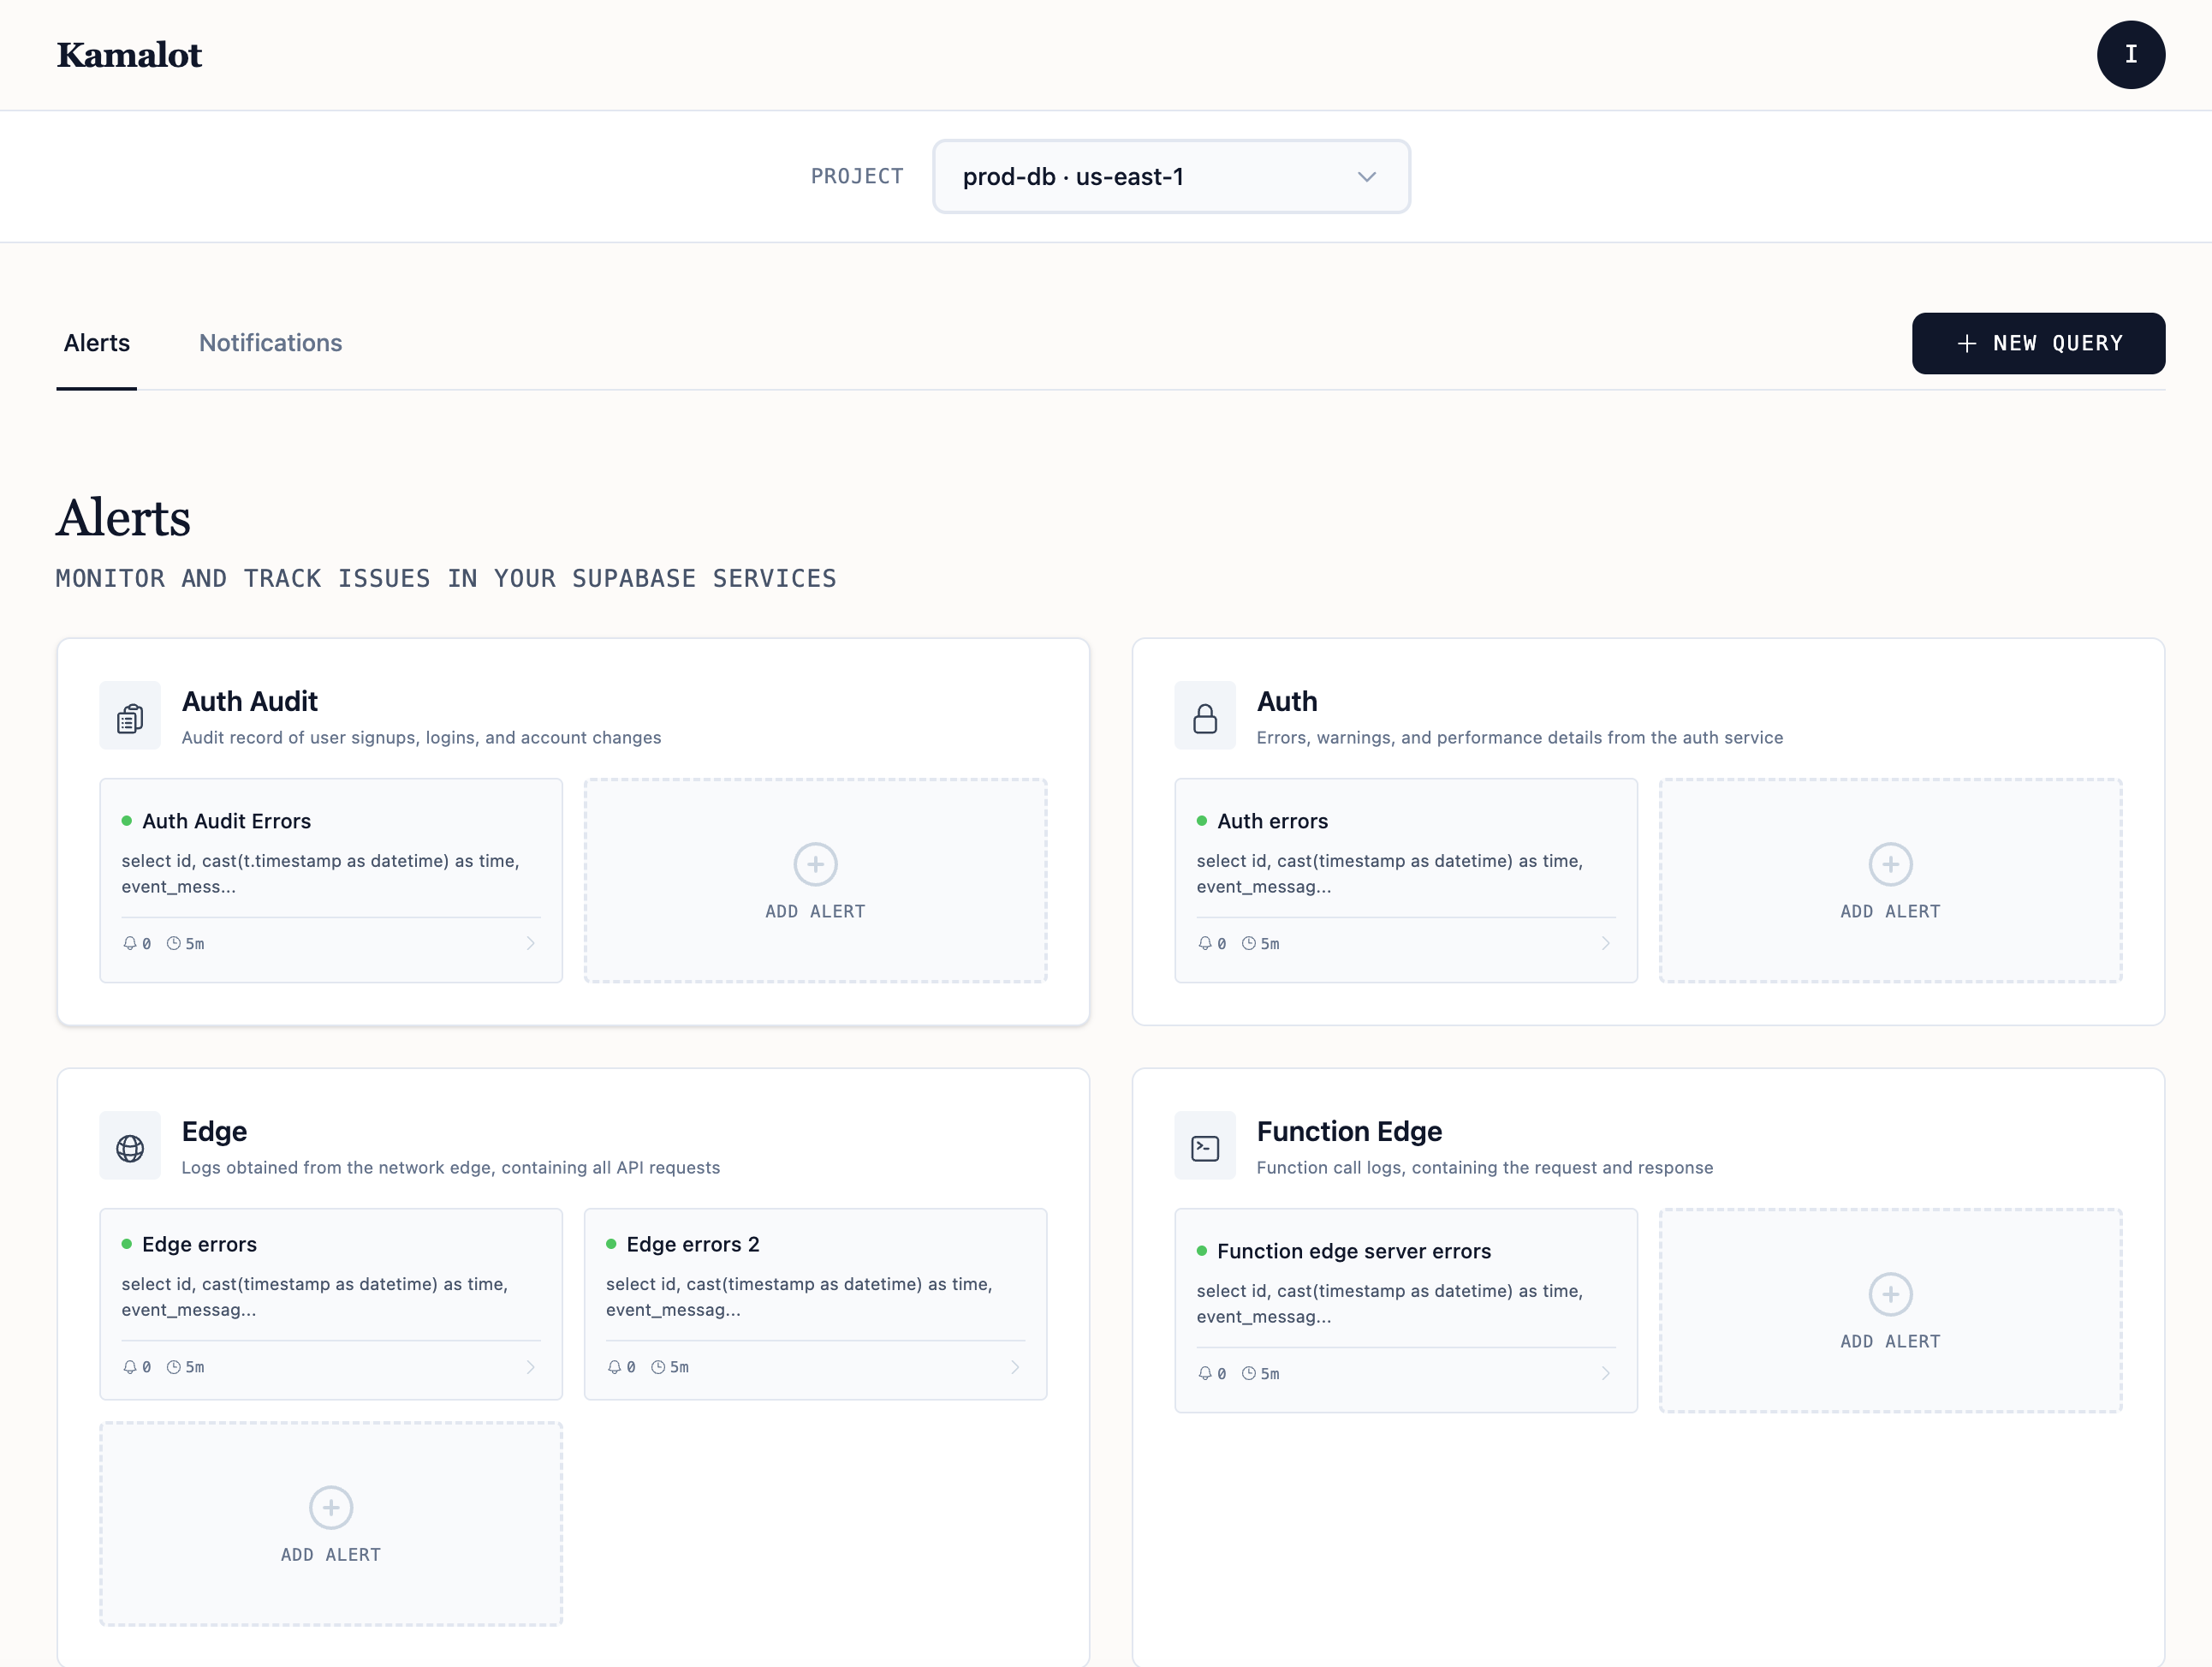This screenshot has height=1667, width=2212.
Task: Expand Edge errors alert chevron
Action: [x=531, y=1367]
